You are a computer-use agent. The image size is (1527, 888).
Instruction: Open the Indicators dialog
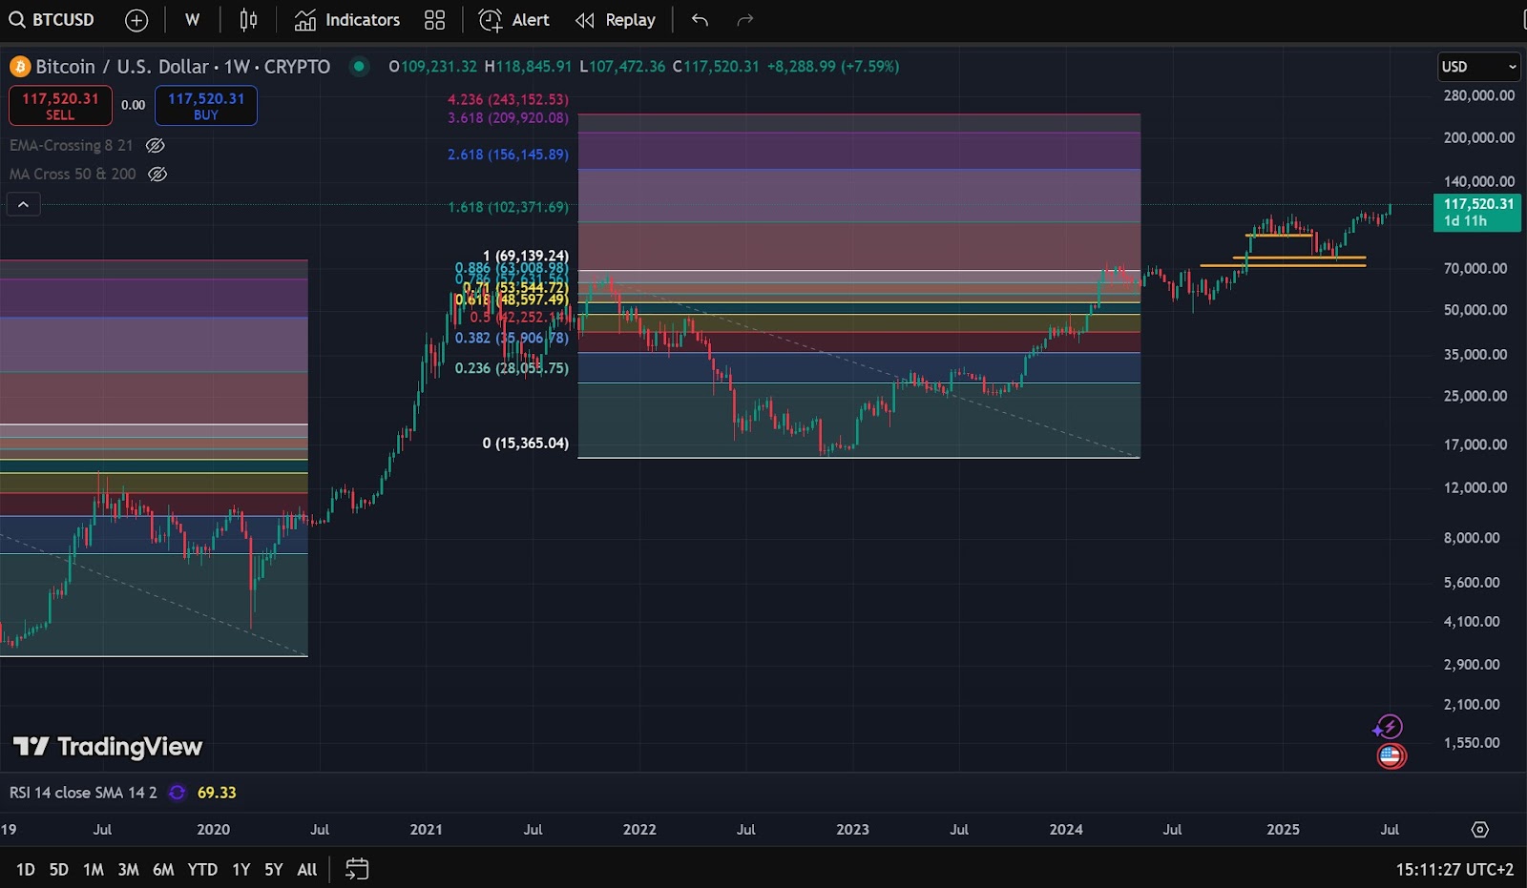pos(347,20)
